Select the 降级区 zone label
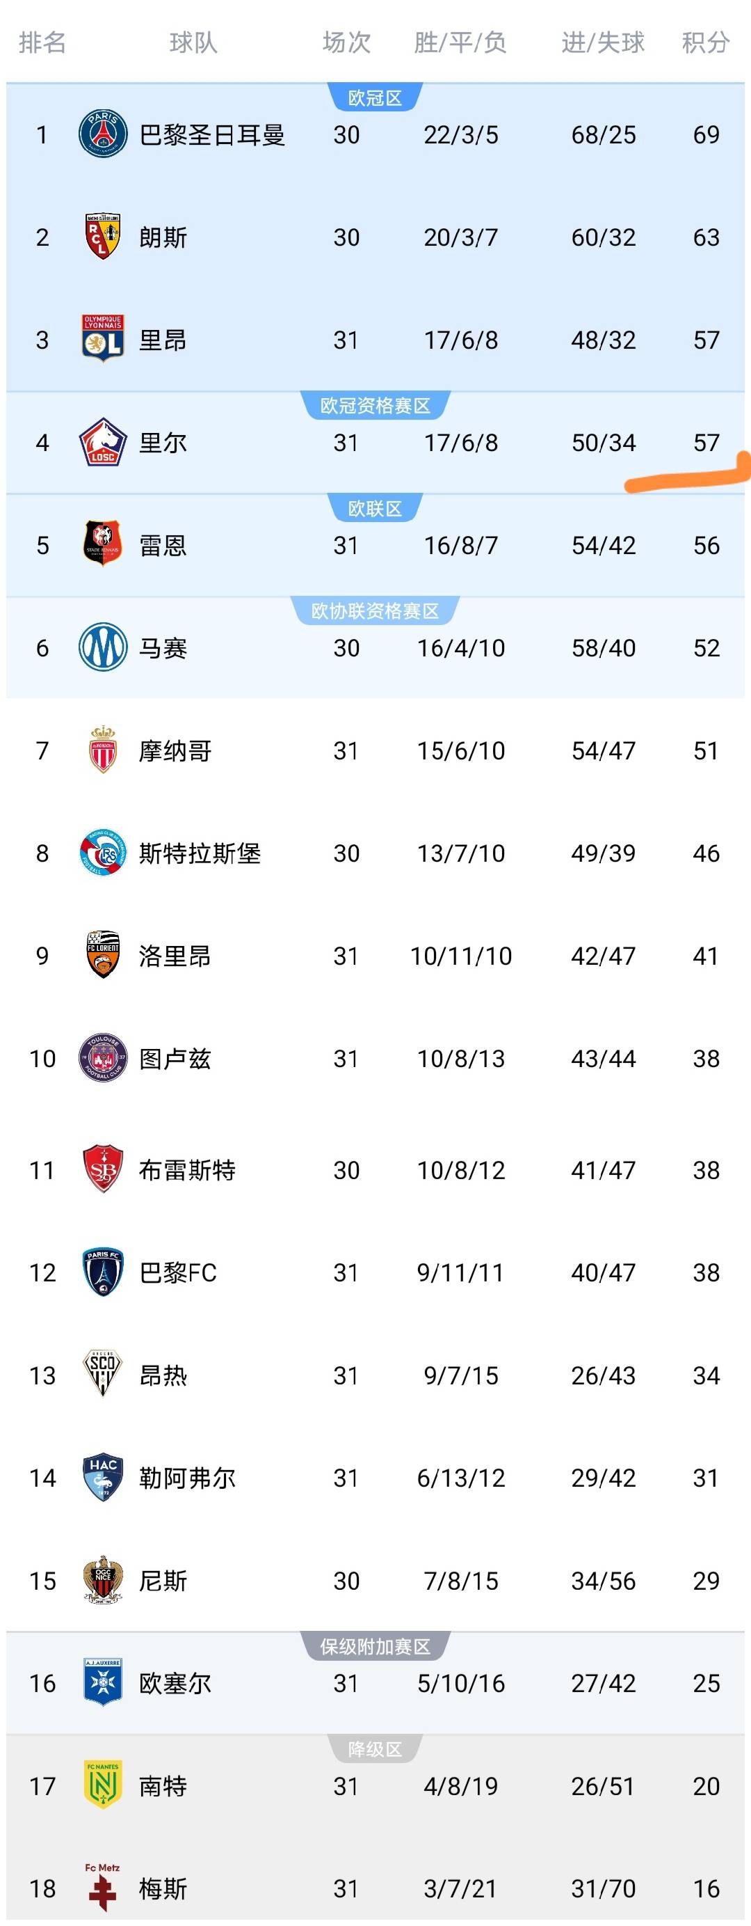 375,1749
